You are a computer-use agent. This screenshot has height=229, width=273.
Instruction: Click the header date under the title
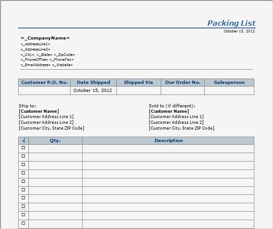(x=239, y=31)
